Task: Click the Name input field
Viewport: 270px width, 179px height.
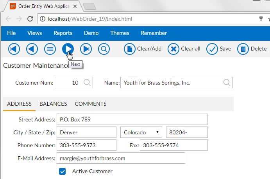Action: click(x=177, y=83)
